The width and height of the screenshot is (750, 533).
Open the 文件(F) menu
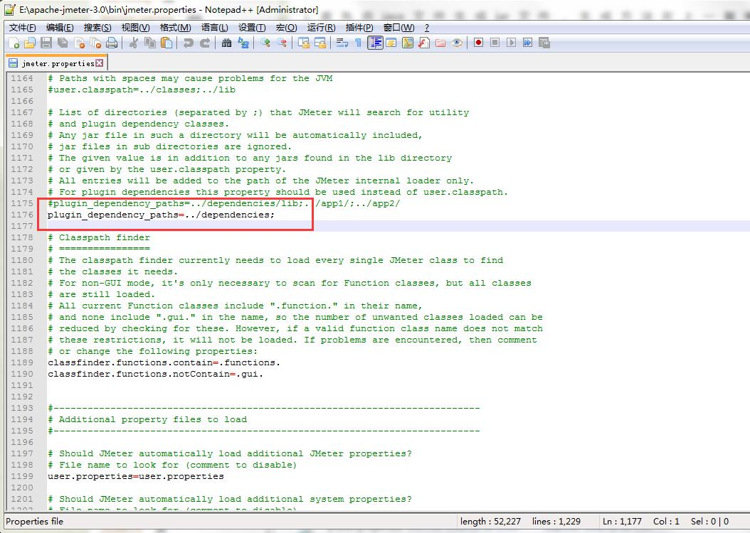pyautogui.click(x=23, y=28)
